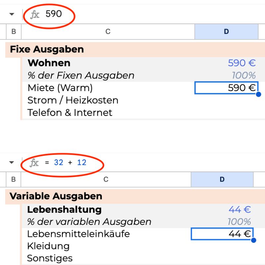
Task: Select the Strom / Heizkosten cell
Action: pyautogui.click(x=73, y=100)
